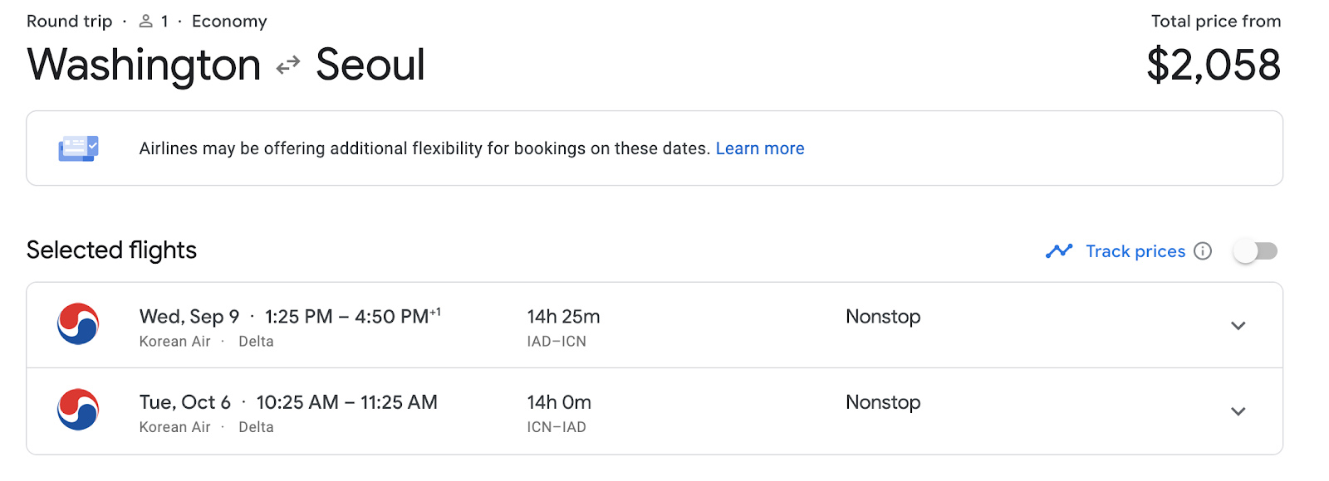Click the Korean Air logo on Oct 6 flight
This screenshot has width=1329, height=481.
[78, 410]
